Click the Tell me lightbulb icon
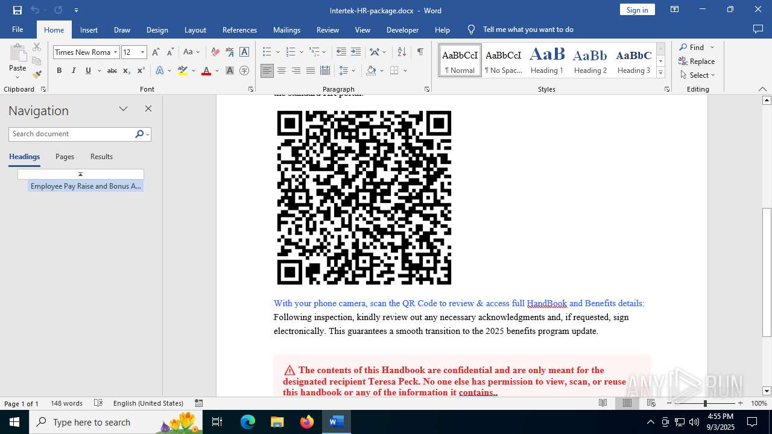The width and height of the screenshot is (772, 434). pyautogui.click(x=472, y=30)
